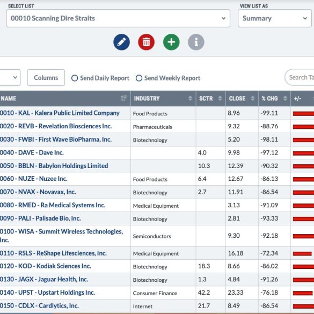Click the red change bar for RSLS row
314x314 pixels.
pyautogui.click(x=302, y=253)
